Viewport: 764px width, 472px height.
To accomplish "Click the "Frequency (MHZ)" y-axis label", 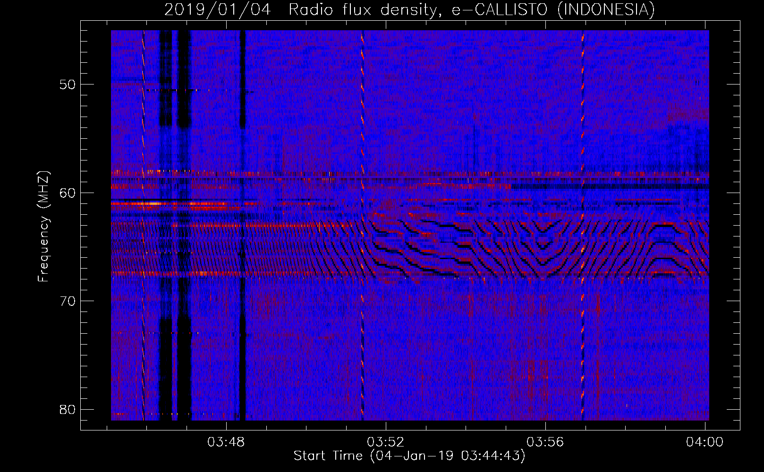I will [43, 227].
